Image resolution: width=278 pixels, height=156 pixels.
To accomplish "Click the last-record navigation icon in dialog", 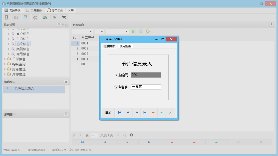I will (145, 112).
